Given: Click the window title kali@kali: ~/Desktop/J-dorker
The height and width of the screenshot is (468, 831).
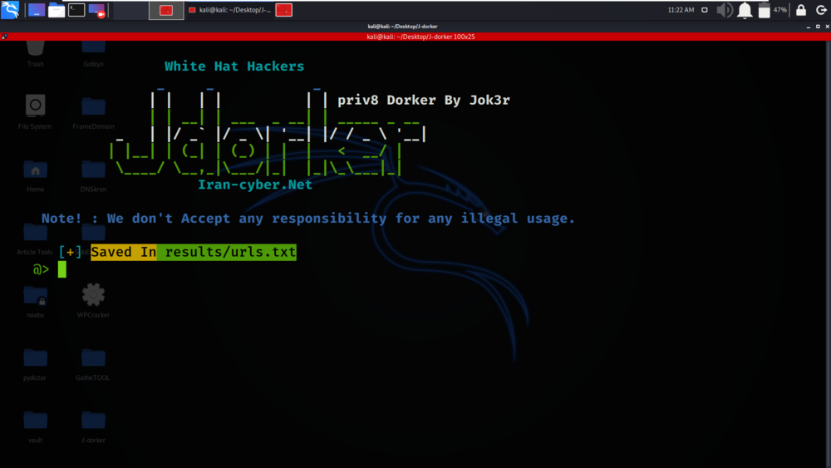Looking at the screenshot, I should 403,27.
